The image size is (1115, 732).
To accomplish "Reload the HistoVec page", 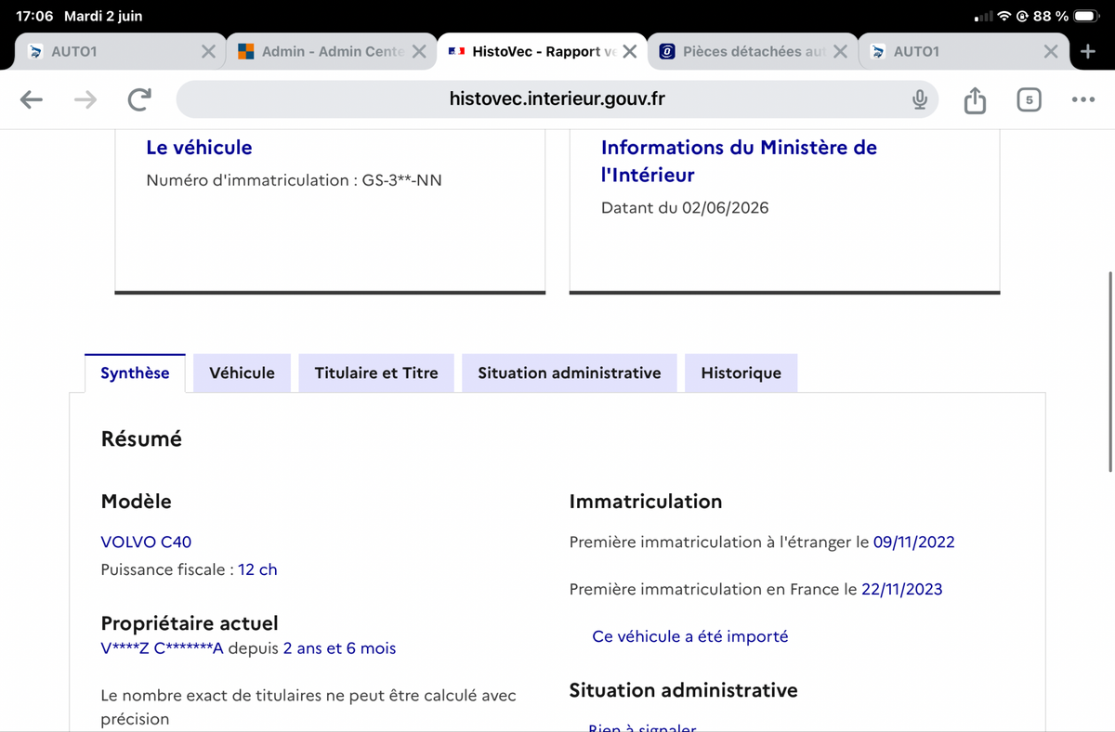I will tap(139, 99).
